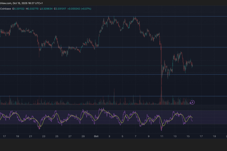The image size is (227, 151).
Task: Click the Oct label on time axis
Action: (x=96, y=136)
